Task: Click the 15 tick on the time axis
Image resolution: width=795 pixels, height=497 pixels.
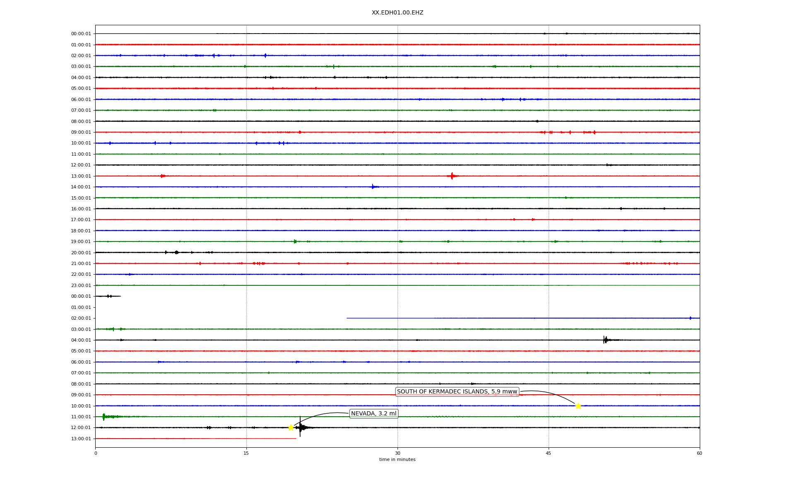Action: [246, 453]
